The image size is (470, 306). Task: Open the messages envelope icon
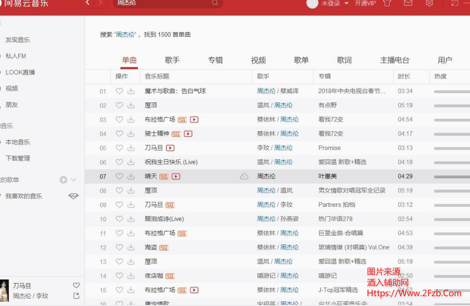(408, 3)
